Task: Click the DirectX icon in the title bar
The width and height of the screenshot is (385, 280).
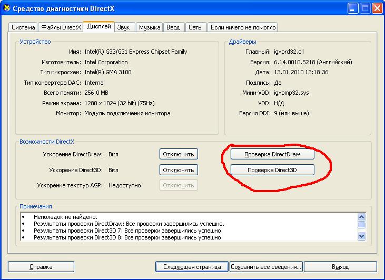Action: point(7,8)
